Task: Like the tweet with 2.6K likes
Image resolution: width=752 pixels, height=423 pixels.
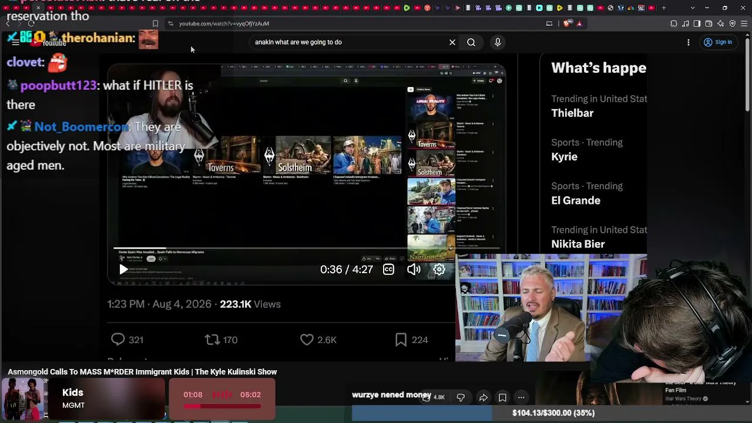Action: click(318, 340)
